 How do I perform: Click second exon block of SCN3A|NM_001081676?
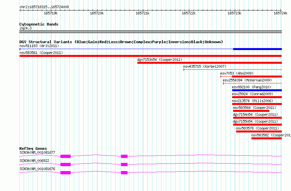coord(124,173)
